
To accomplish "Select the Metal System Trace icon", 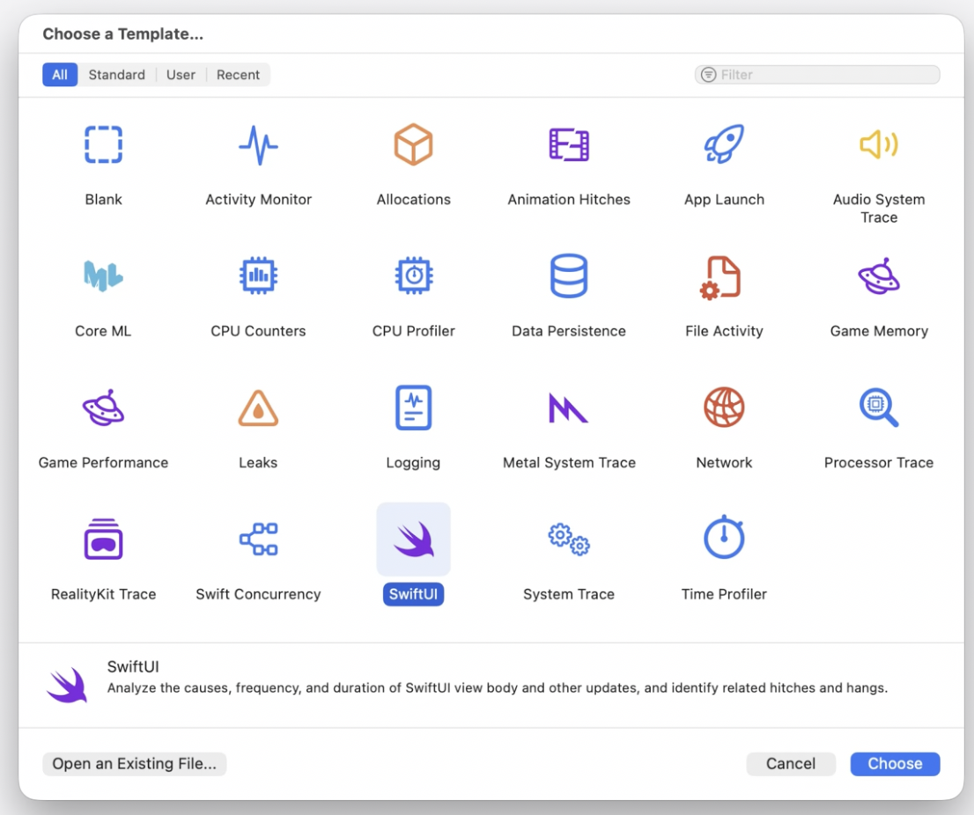I will tap(568, 407).
